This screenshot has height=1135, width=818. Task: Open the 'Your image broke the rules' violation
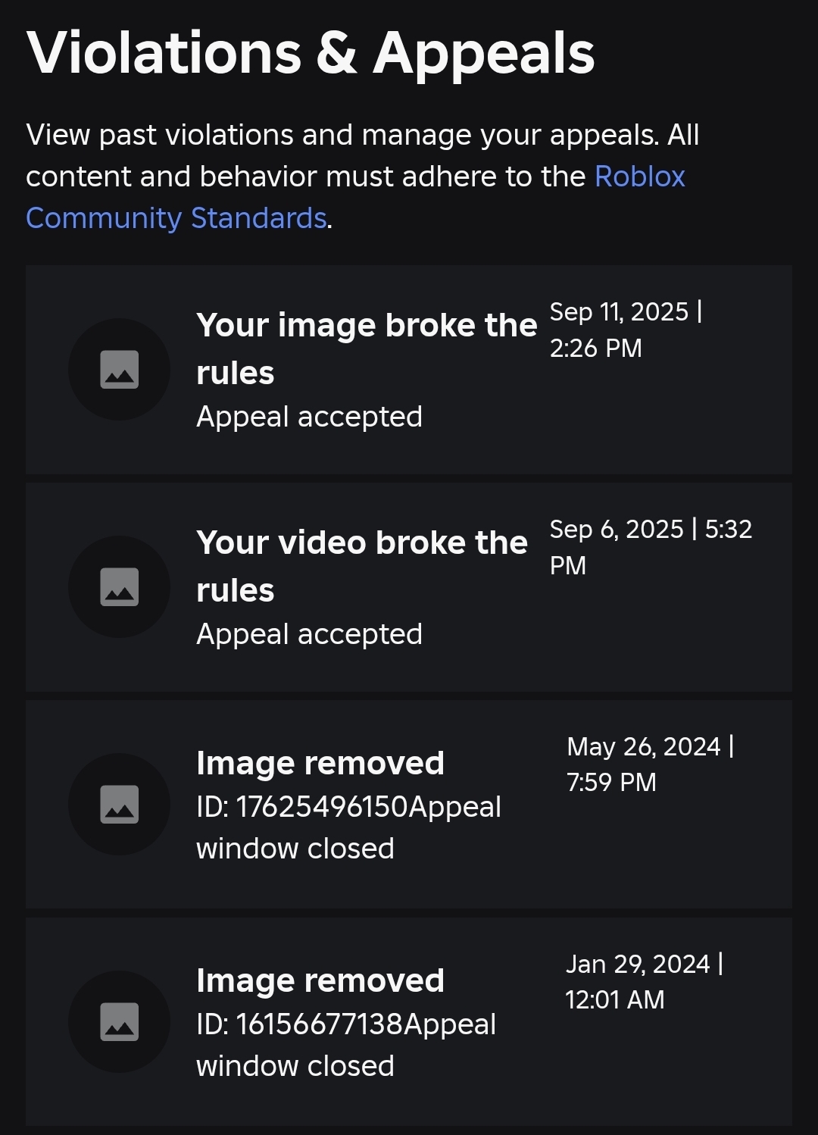pyautogui.click(x=367, y=347)
